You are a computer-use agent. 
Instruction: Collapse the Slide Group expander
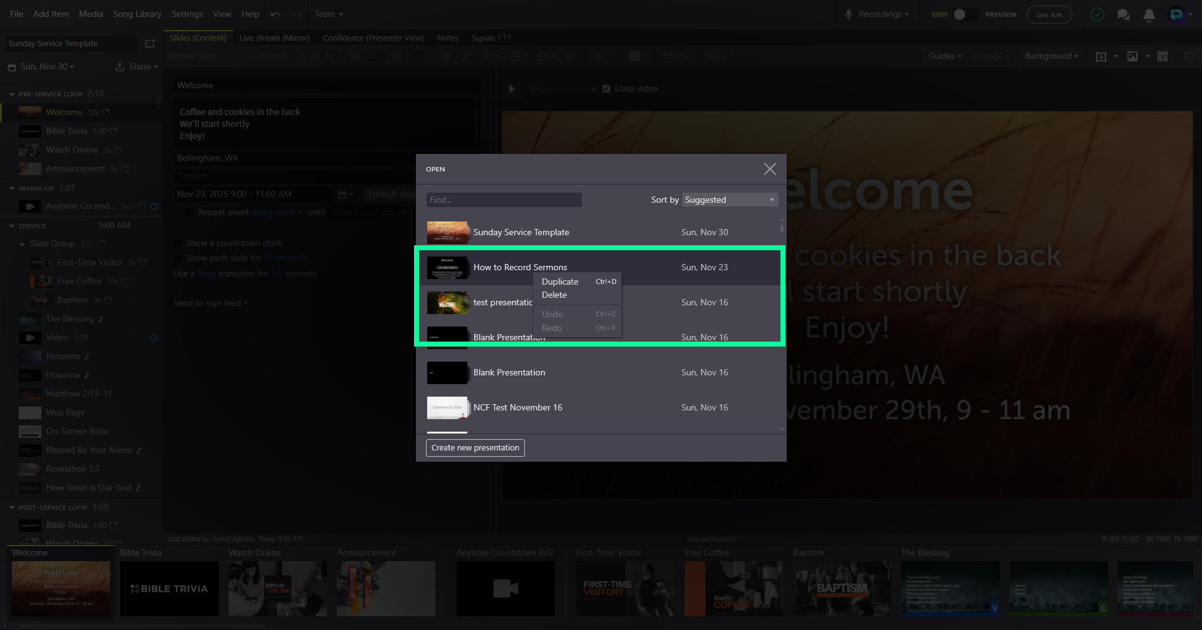click(23, 245)
